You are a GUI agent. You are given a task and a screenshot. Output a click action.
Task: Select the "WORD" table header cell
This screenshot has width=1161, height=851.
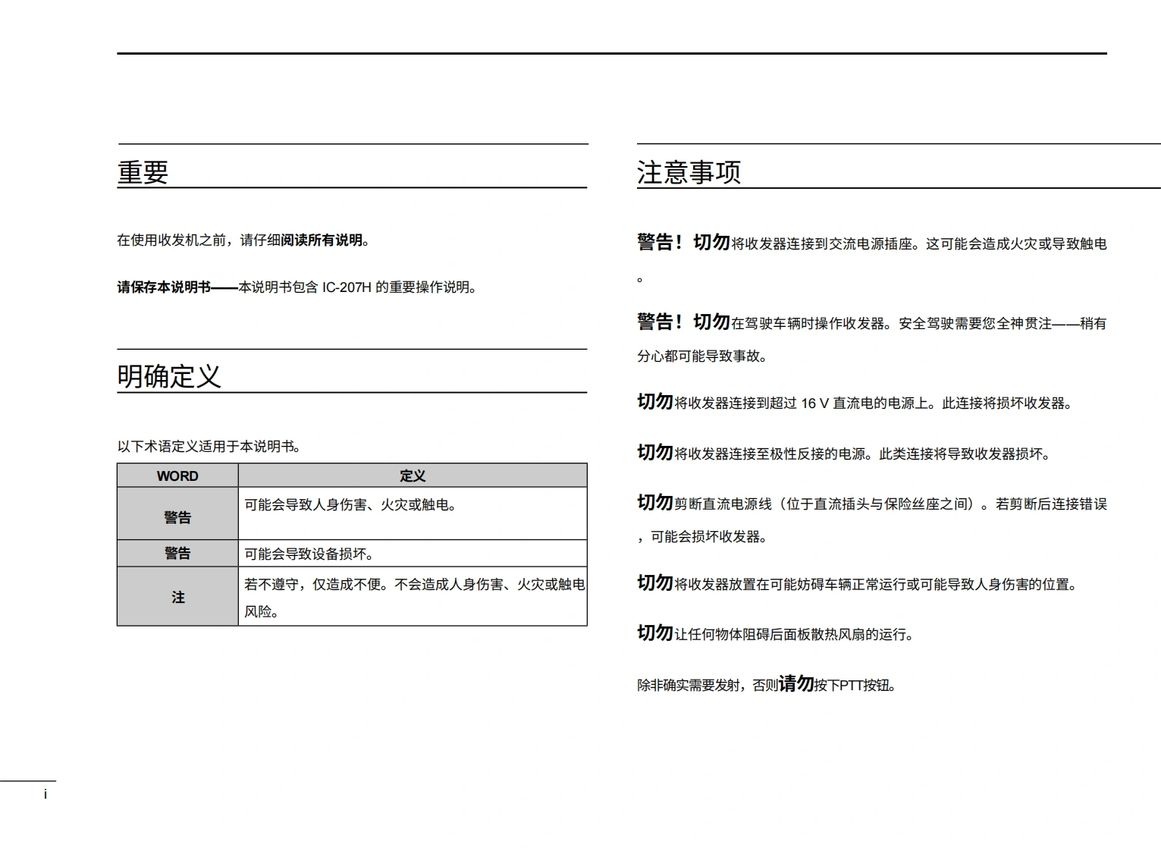click(177, 476)
